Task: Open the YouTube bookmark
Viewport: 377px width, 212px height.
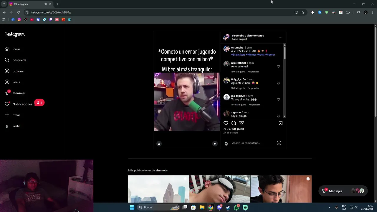Action: click(x=32, y=20)
